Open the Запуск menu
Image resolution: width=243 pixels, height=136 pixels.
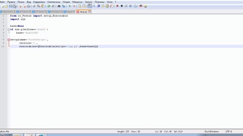(x=88, y=2)
